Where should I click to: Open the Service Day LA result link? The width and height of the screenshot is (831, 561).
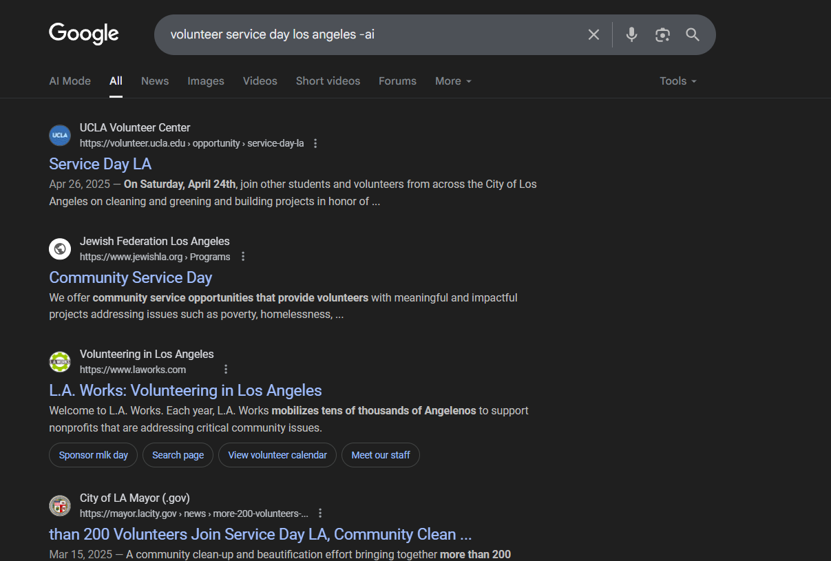pos(101,164)
